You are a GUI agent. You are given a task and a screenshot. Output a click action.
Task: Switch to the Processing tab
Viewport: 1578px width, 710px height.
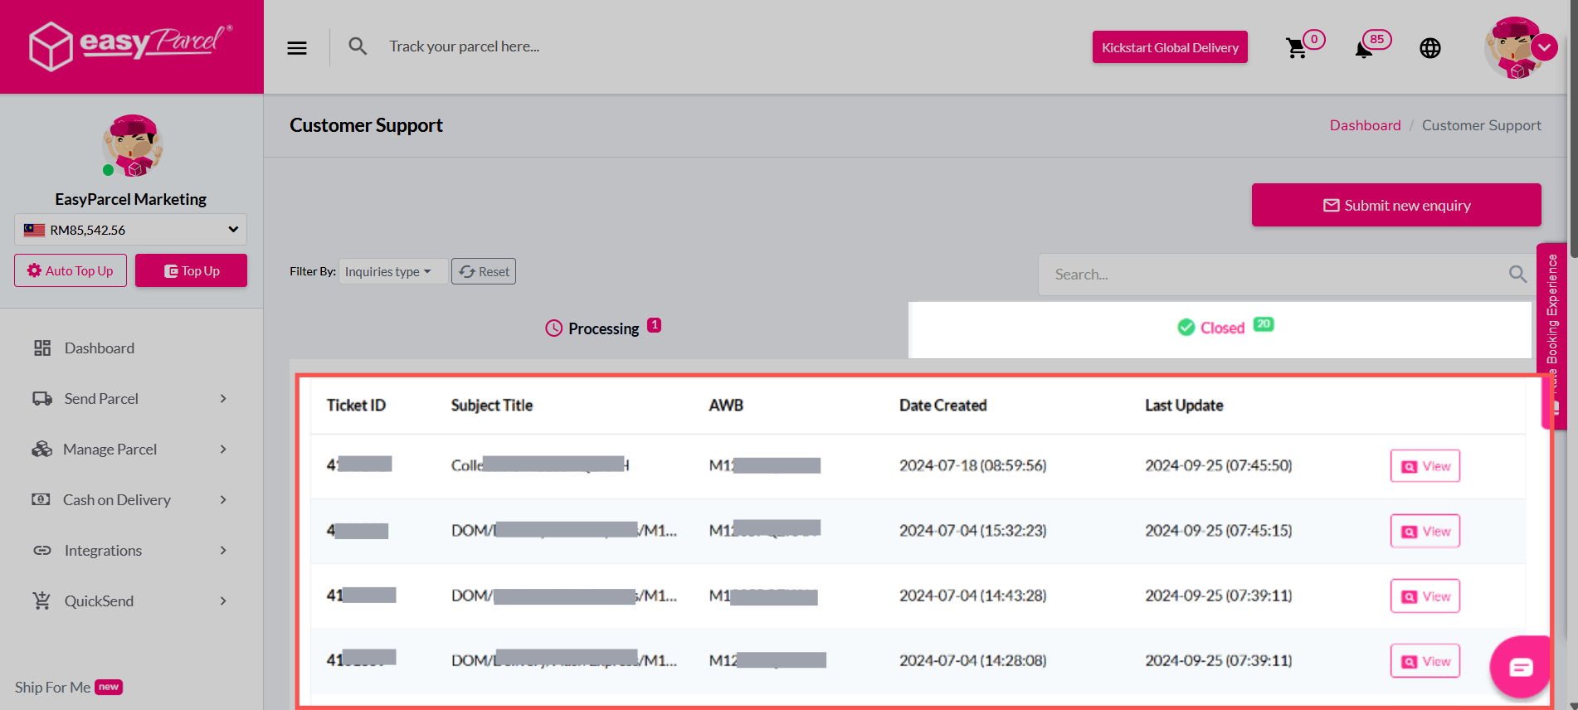tap(603, 329)
